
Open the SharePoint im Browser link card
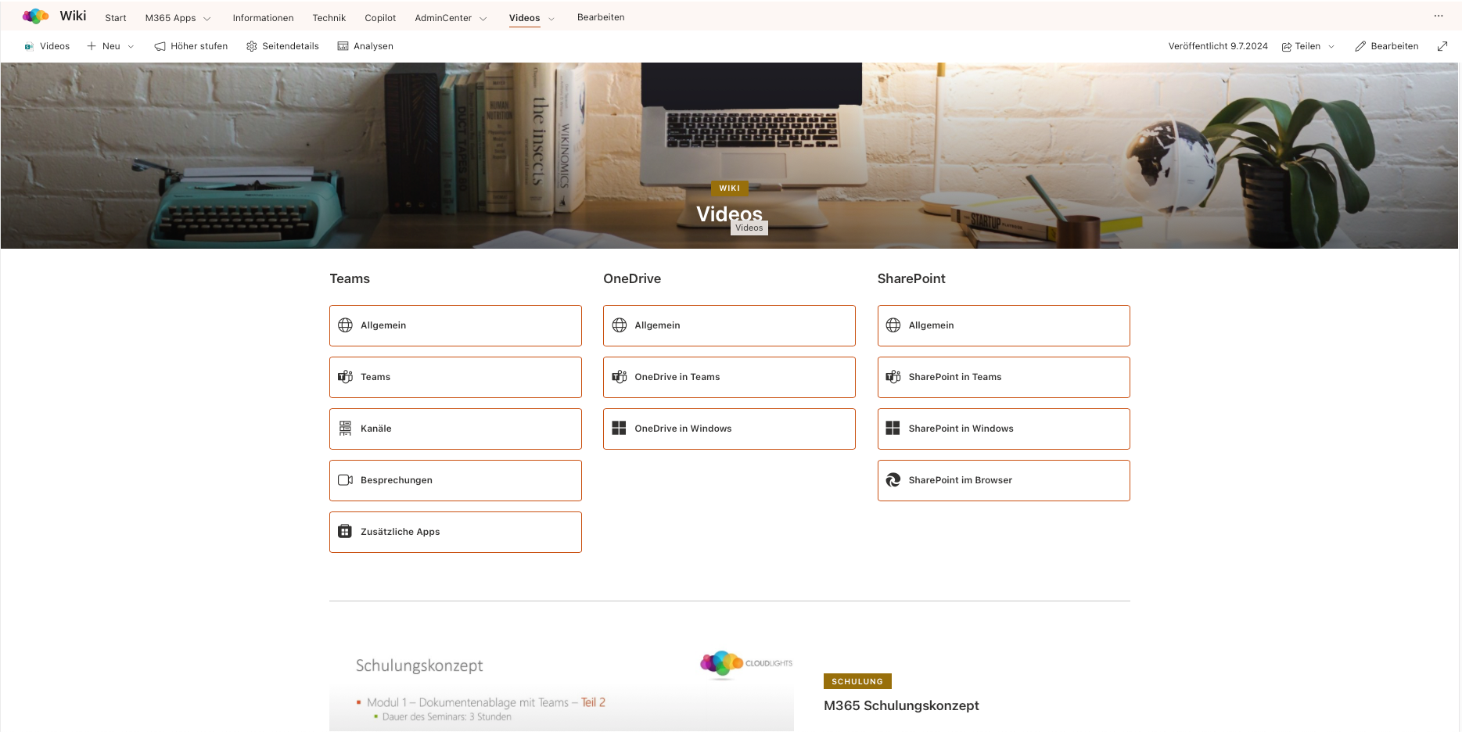(x=1004, y=480)
